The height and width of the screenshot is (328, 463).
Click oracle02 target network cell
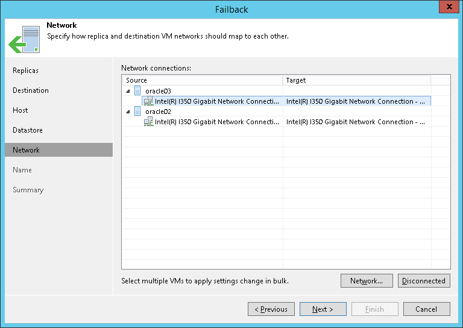357,122
